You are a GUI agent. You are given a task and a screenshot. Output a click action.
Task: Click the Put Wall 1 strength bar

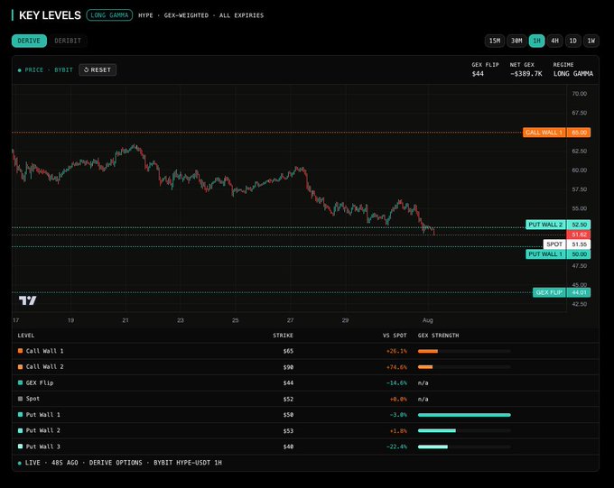coord(464,415)
